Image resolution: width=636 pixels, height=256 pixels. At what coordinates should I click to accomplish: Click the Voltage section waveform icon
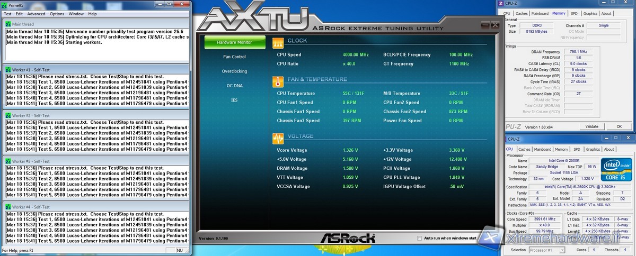pos(278,138)
